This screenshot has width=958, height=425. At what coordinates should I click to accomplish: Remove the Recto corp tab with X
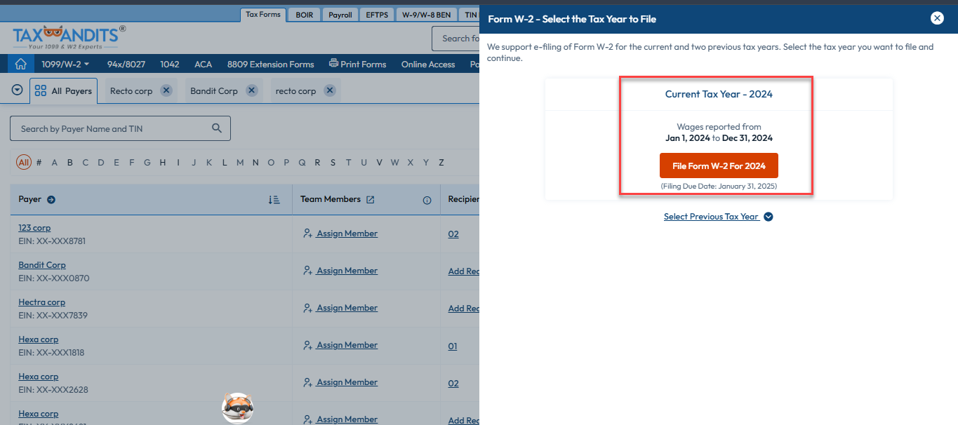(x=166, y=90)
